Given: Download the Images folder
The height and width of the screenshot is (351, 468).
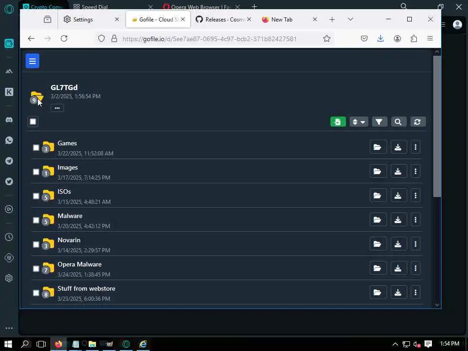Looking at the screenshot, I should (399, 171).
